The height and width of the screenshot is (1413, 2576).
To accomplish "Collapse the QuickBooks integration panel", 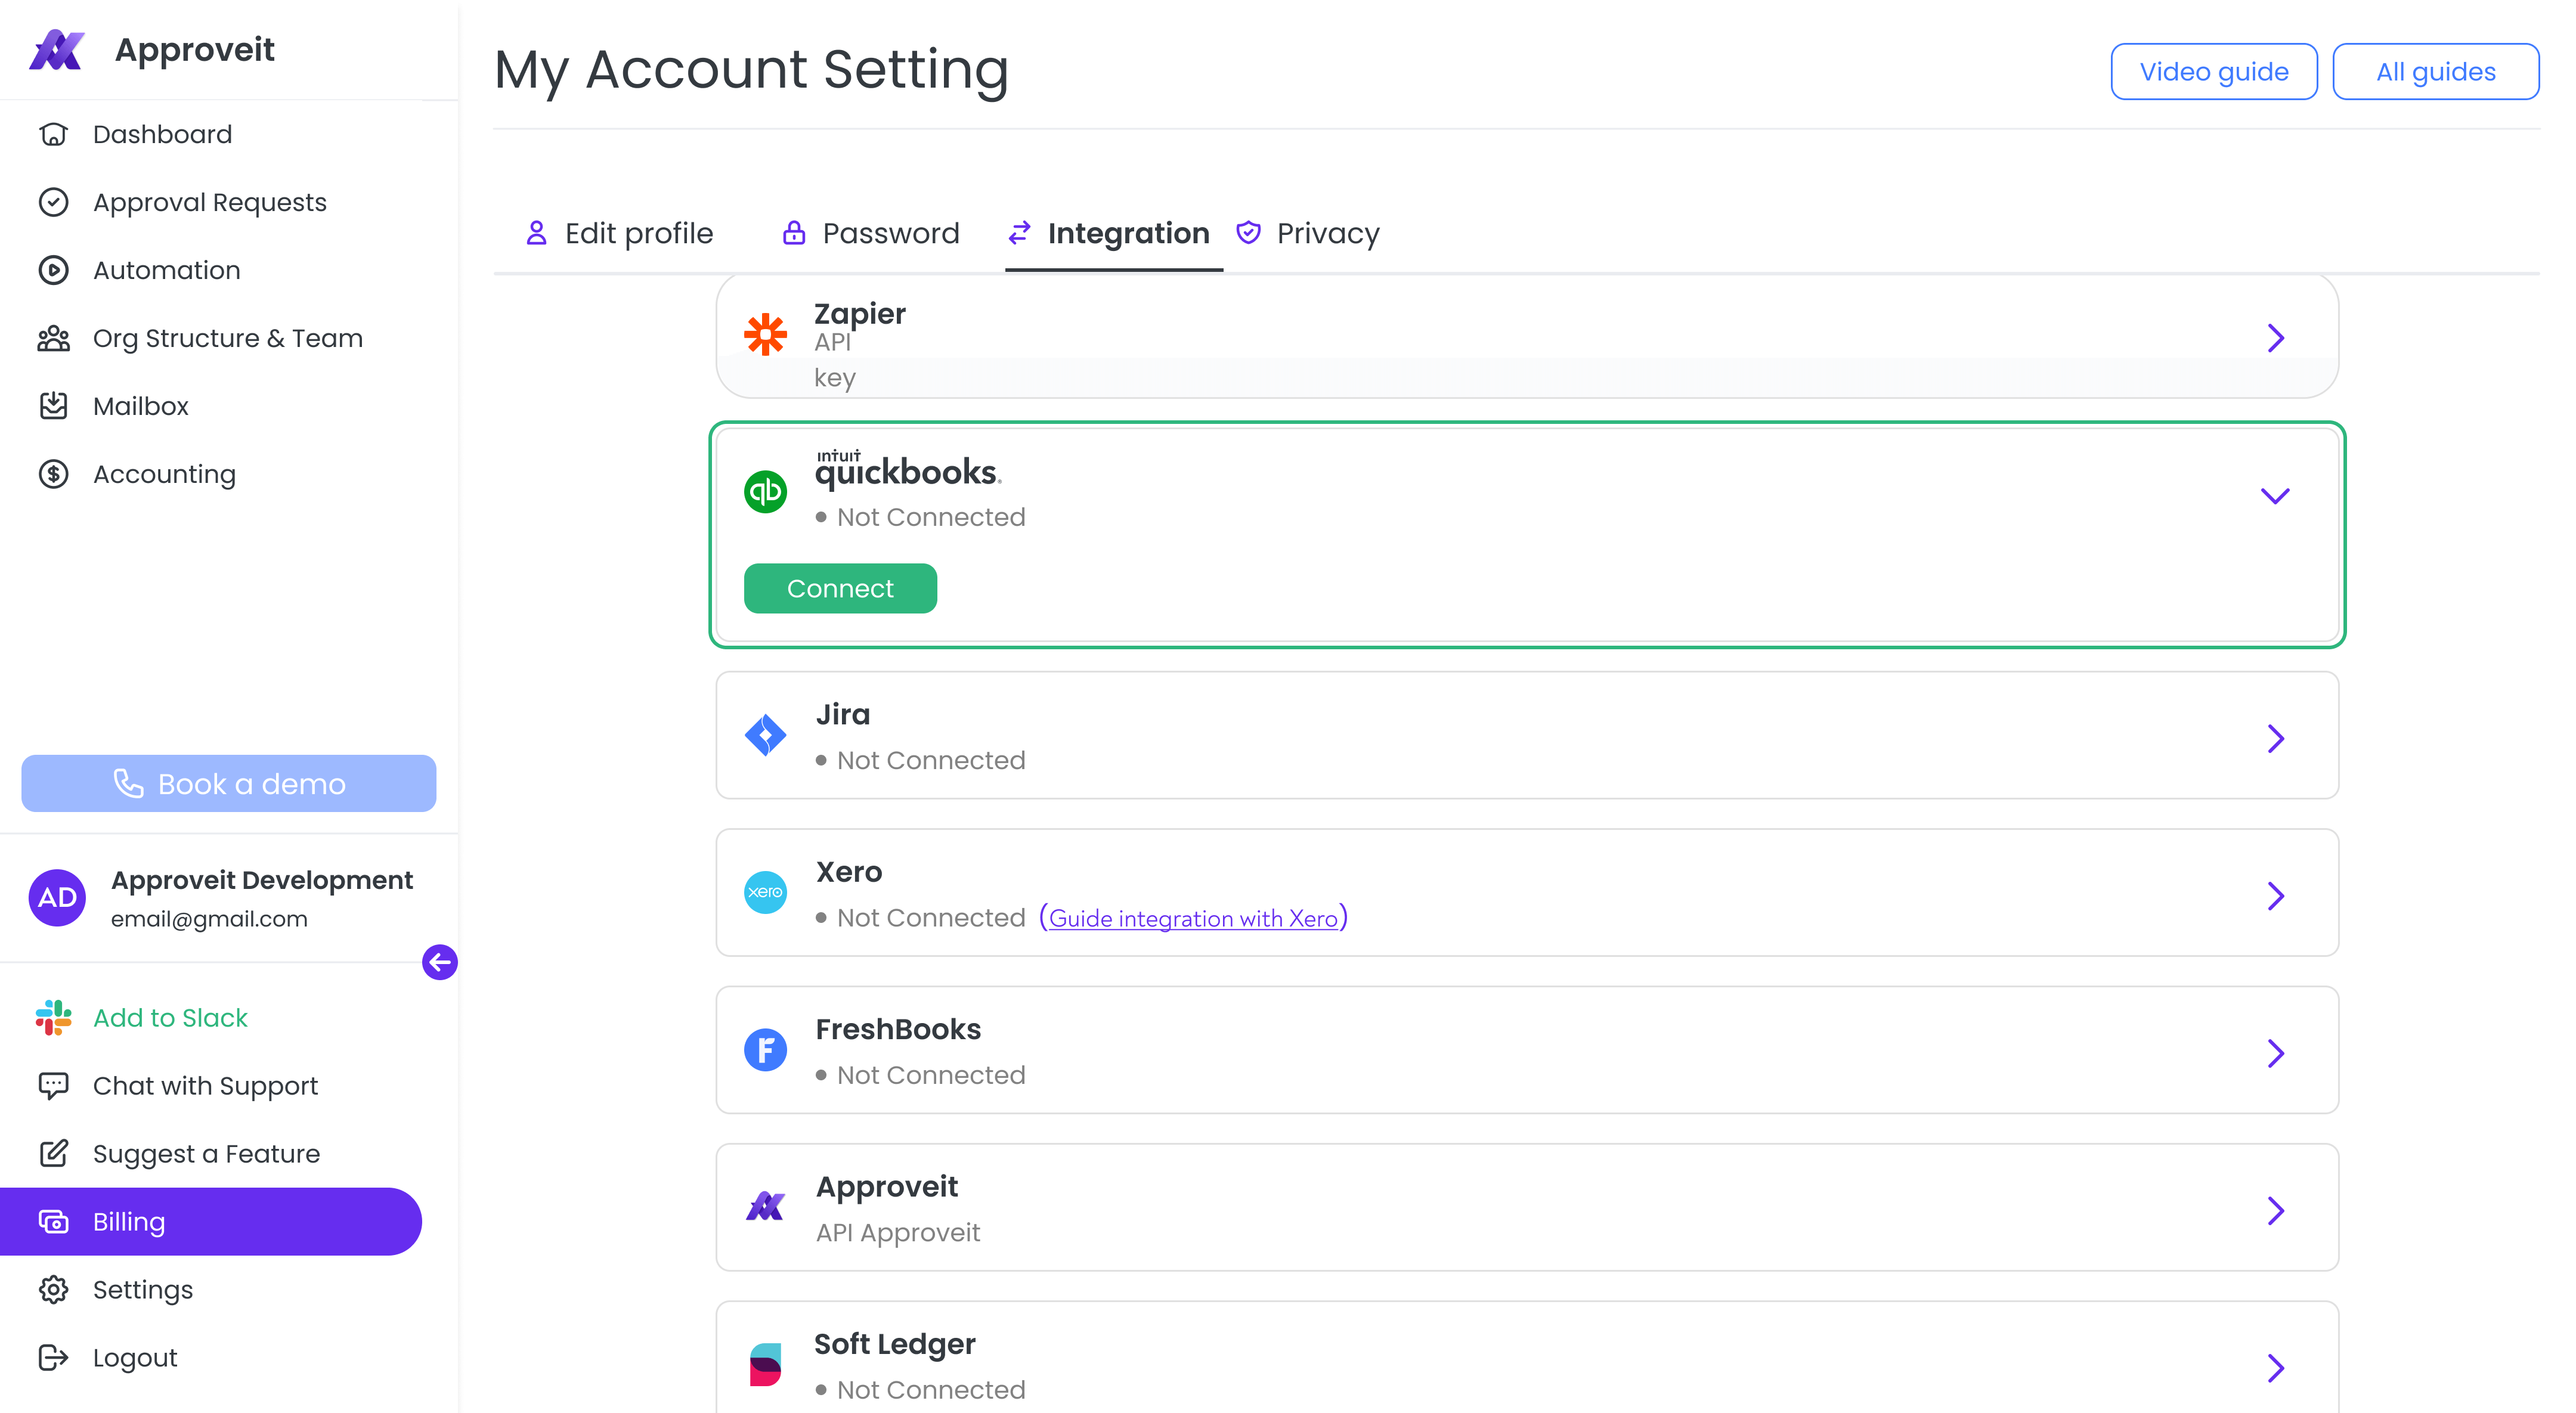I will (2274, 496).
